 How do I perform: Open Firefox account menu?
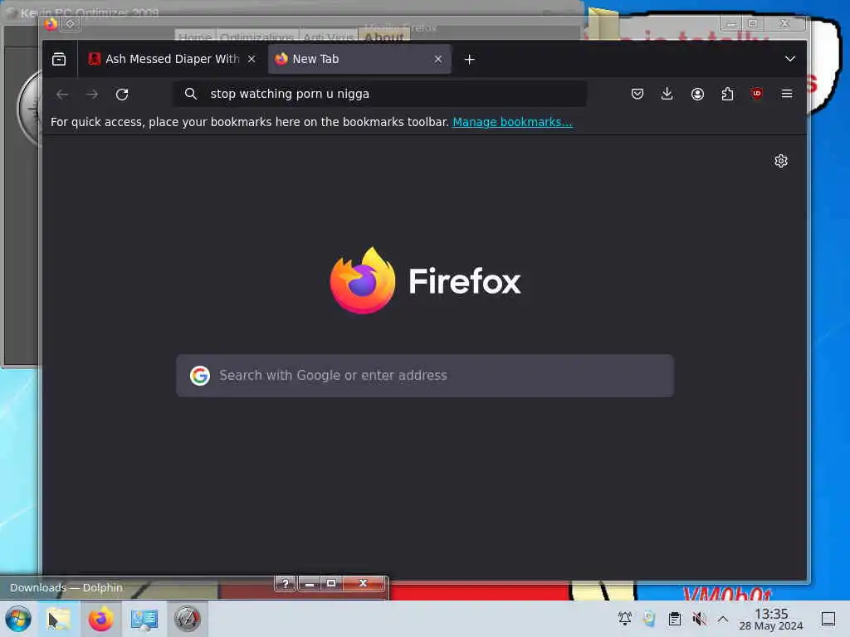697,95
